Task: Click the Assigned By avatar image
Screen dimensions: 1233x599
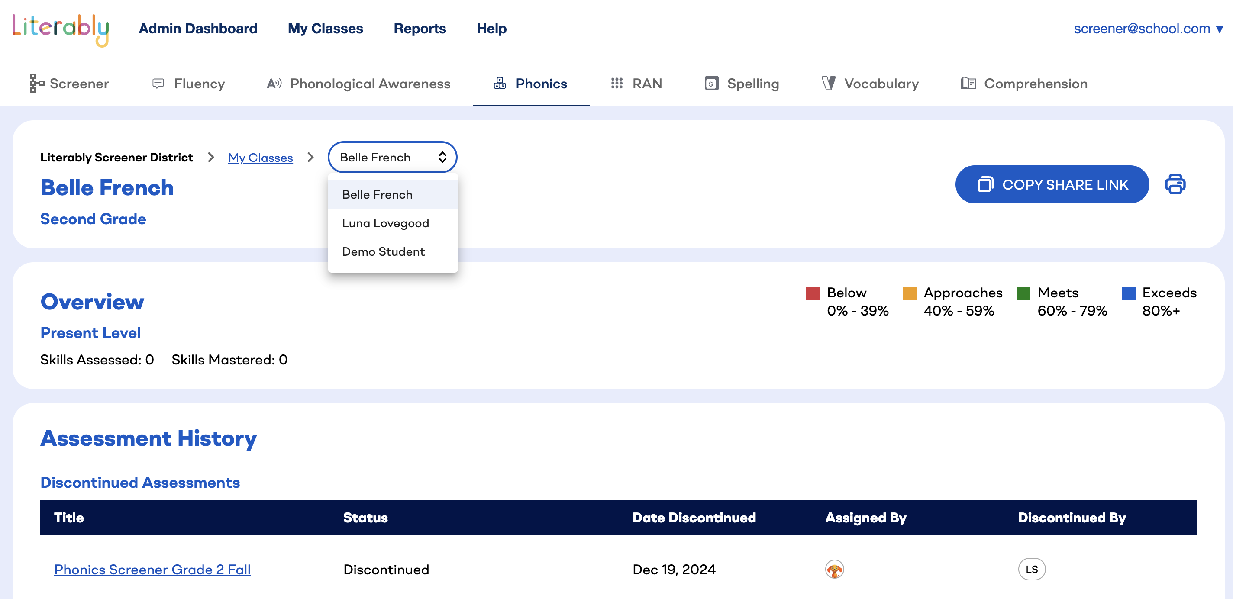Action: pyautogui.click(x=834, y=569)
